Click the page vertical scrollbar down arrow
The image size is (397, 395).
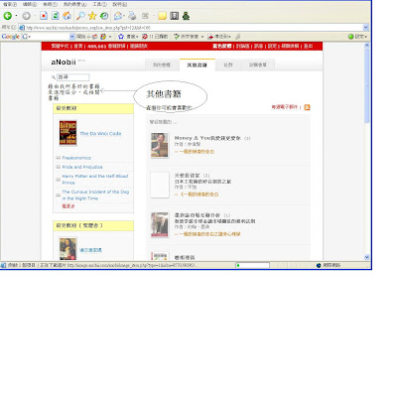pos(366,257)
